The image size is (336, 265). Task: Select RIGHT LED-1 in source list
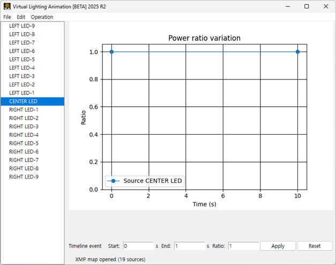pyautogui.click(x=33, y=109)
